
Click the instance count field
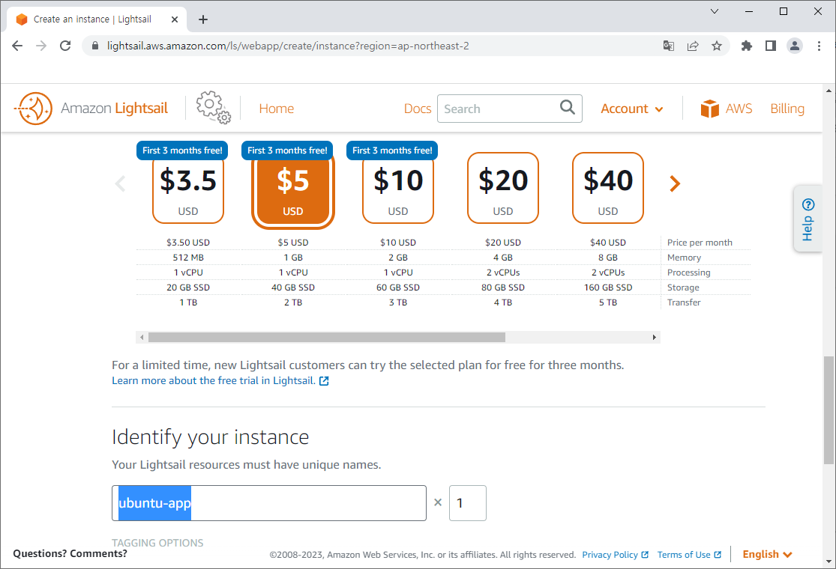point(468,503)
